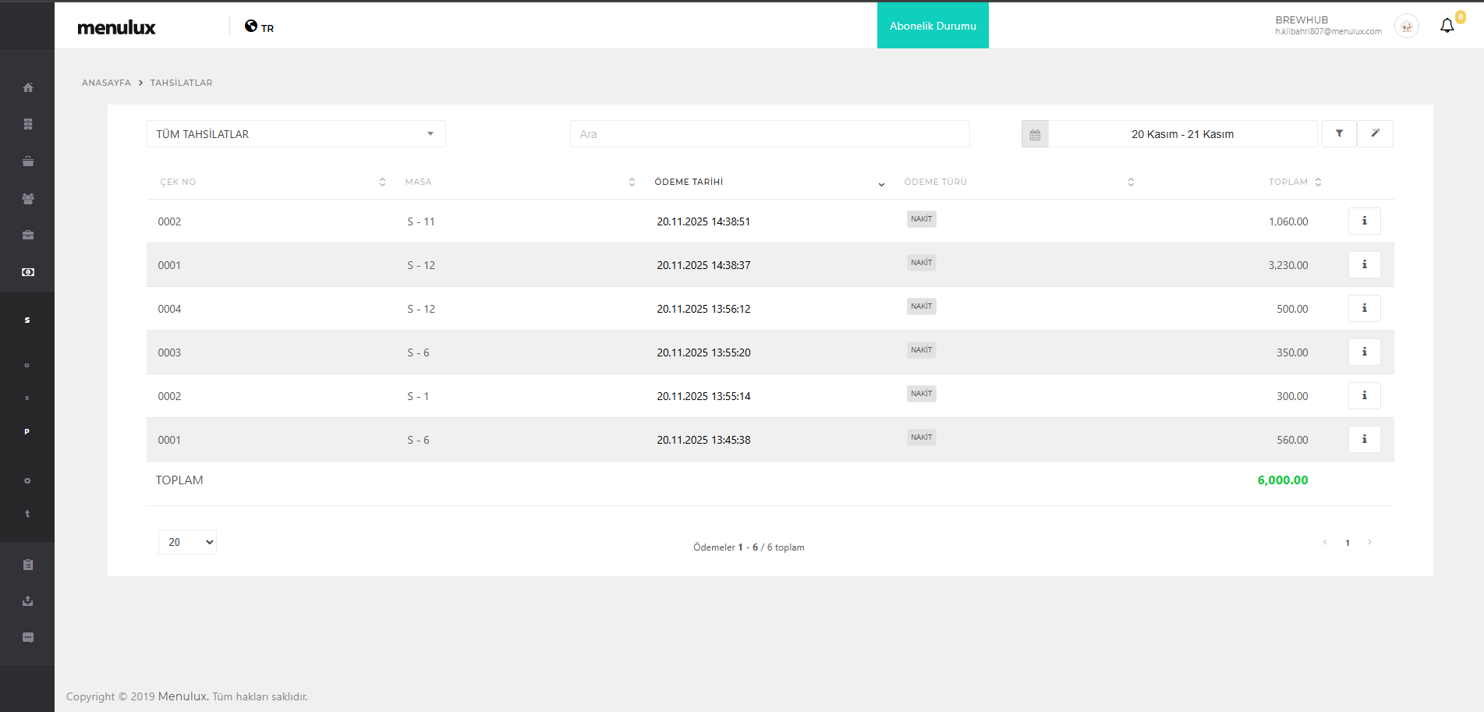This screenshot has height=712, width=1484.
Task: Sort by the ÇEK NO column header
Action: click(x=179, y=182)
